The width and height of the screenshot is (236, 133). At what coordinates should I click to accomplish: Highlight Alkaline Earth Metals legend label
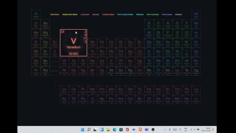pos(70,14)
